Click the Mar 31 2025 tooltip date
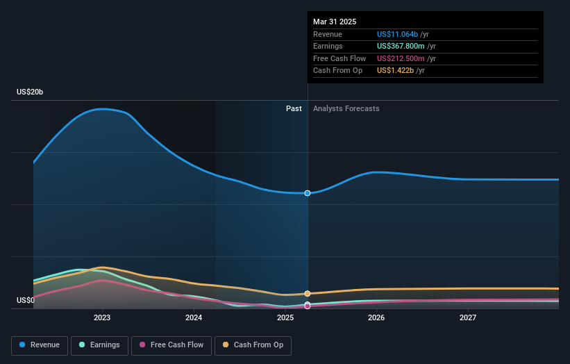 (335, 22)
